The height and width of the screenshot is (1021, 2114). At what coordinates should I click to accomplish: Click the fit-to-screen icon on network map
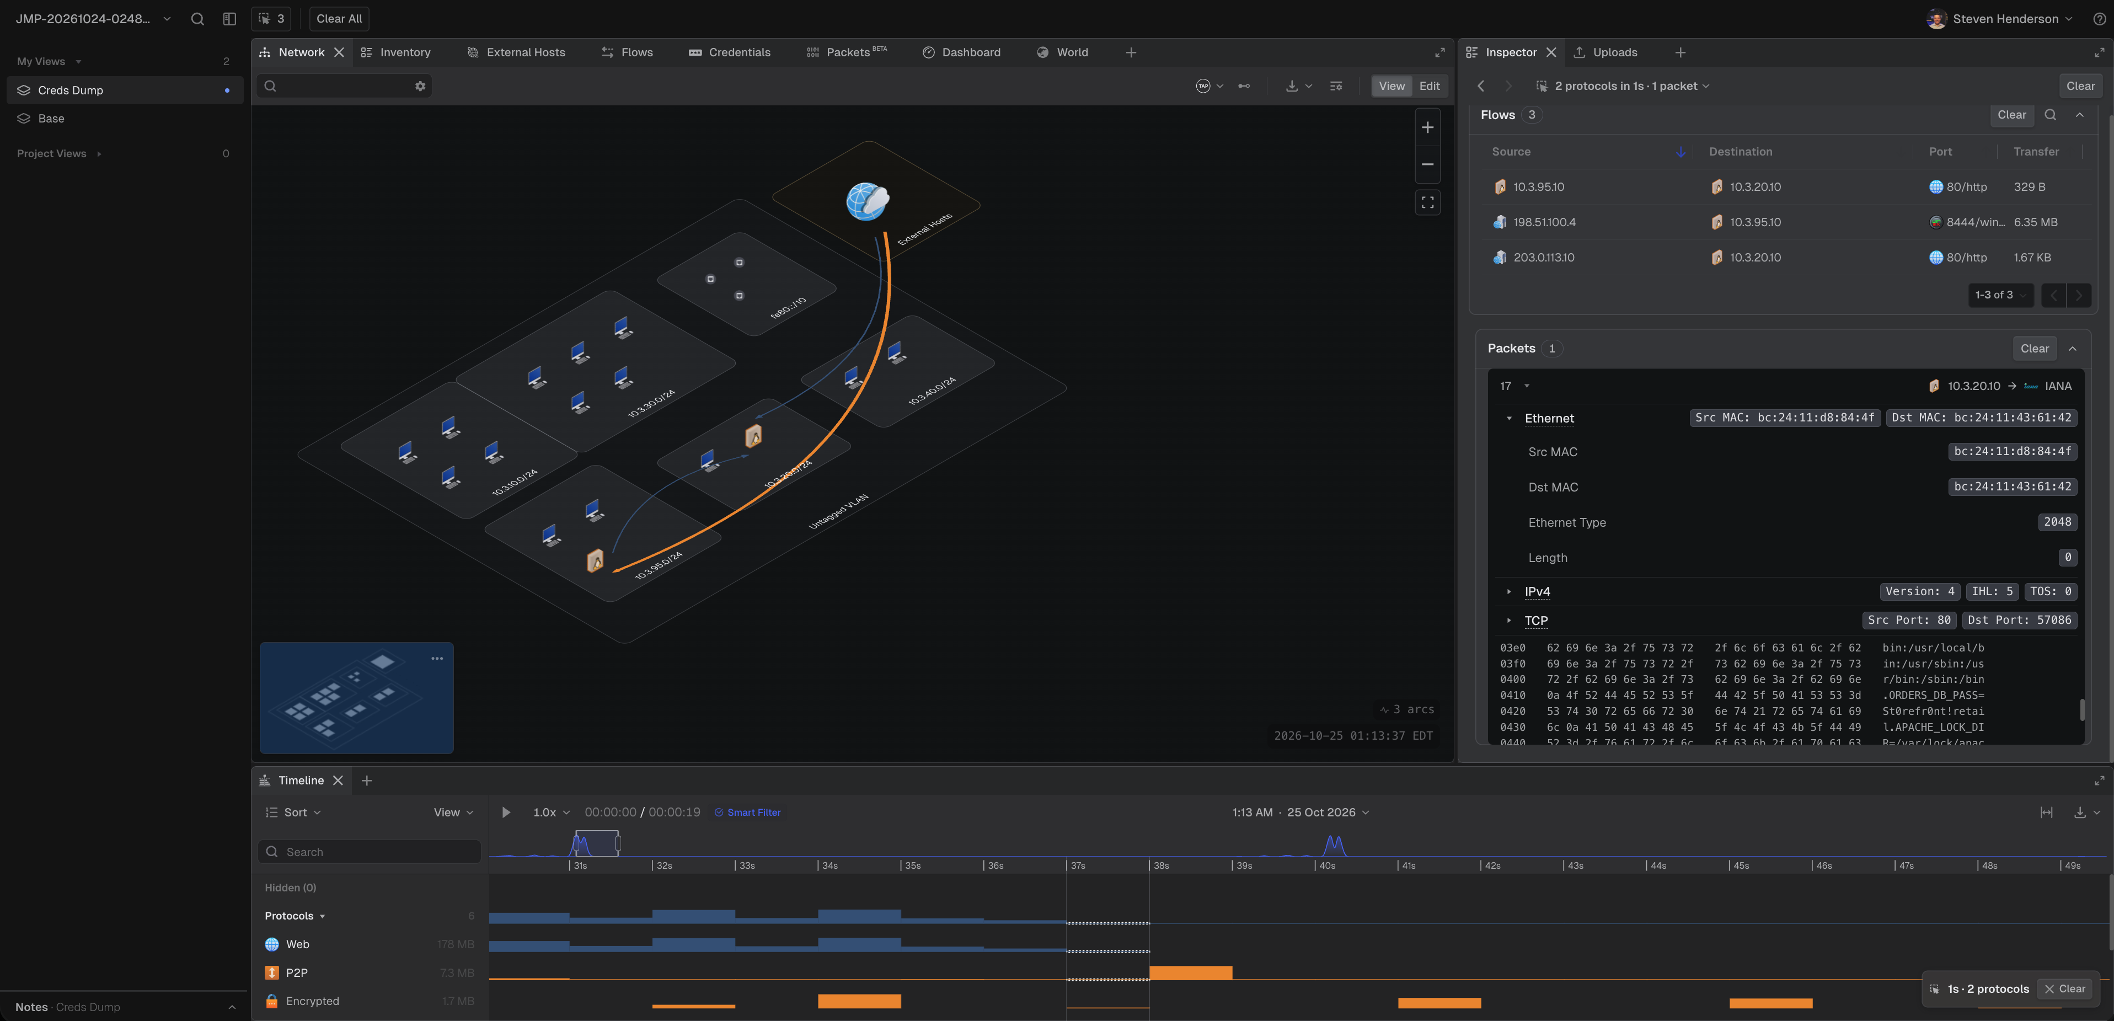tap(1428, 203)
